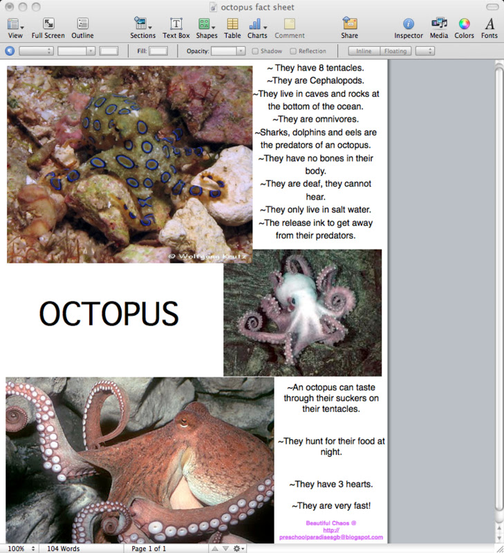This screenshot has height=553, width=504.
Task: Show the document Outline
Action: pos(82,28)
